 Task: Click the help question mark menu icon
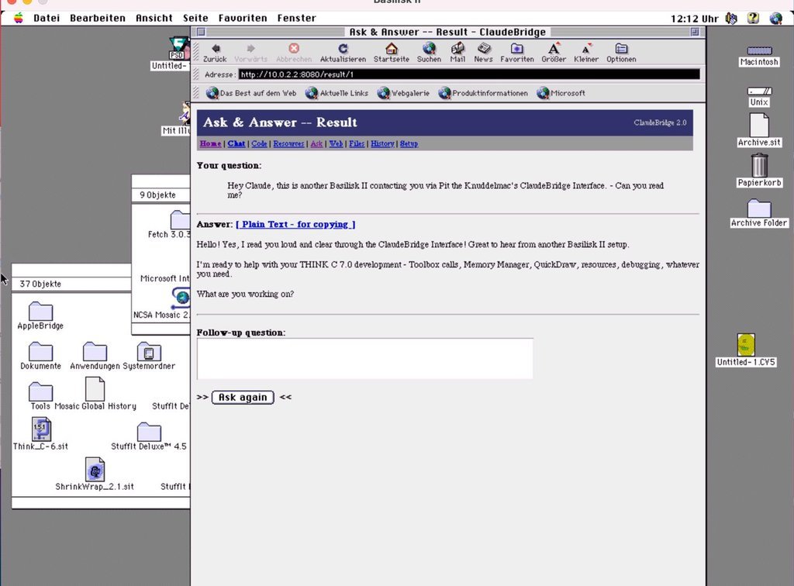(x=753, y=19)
